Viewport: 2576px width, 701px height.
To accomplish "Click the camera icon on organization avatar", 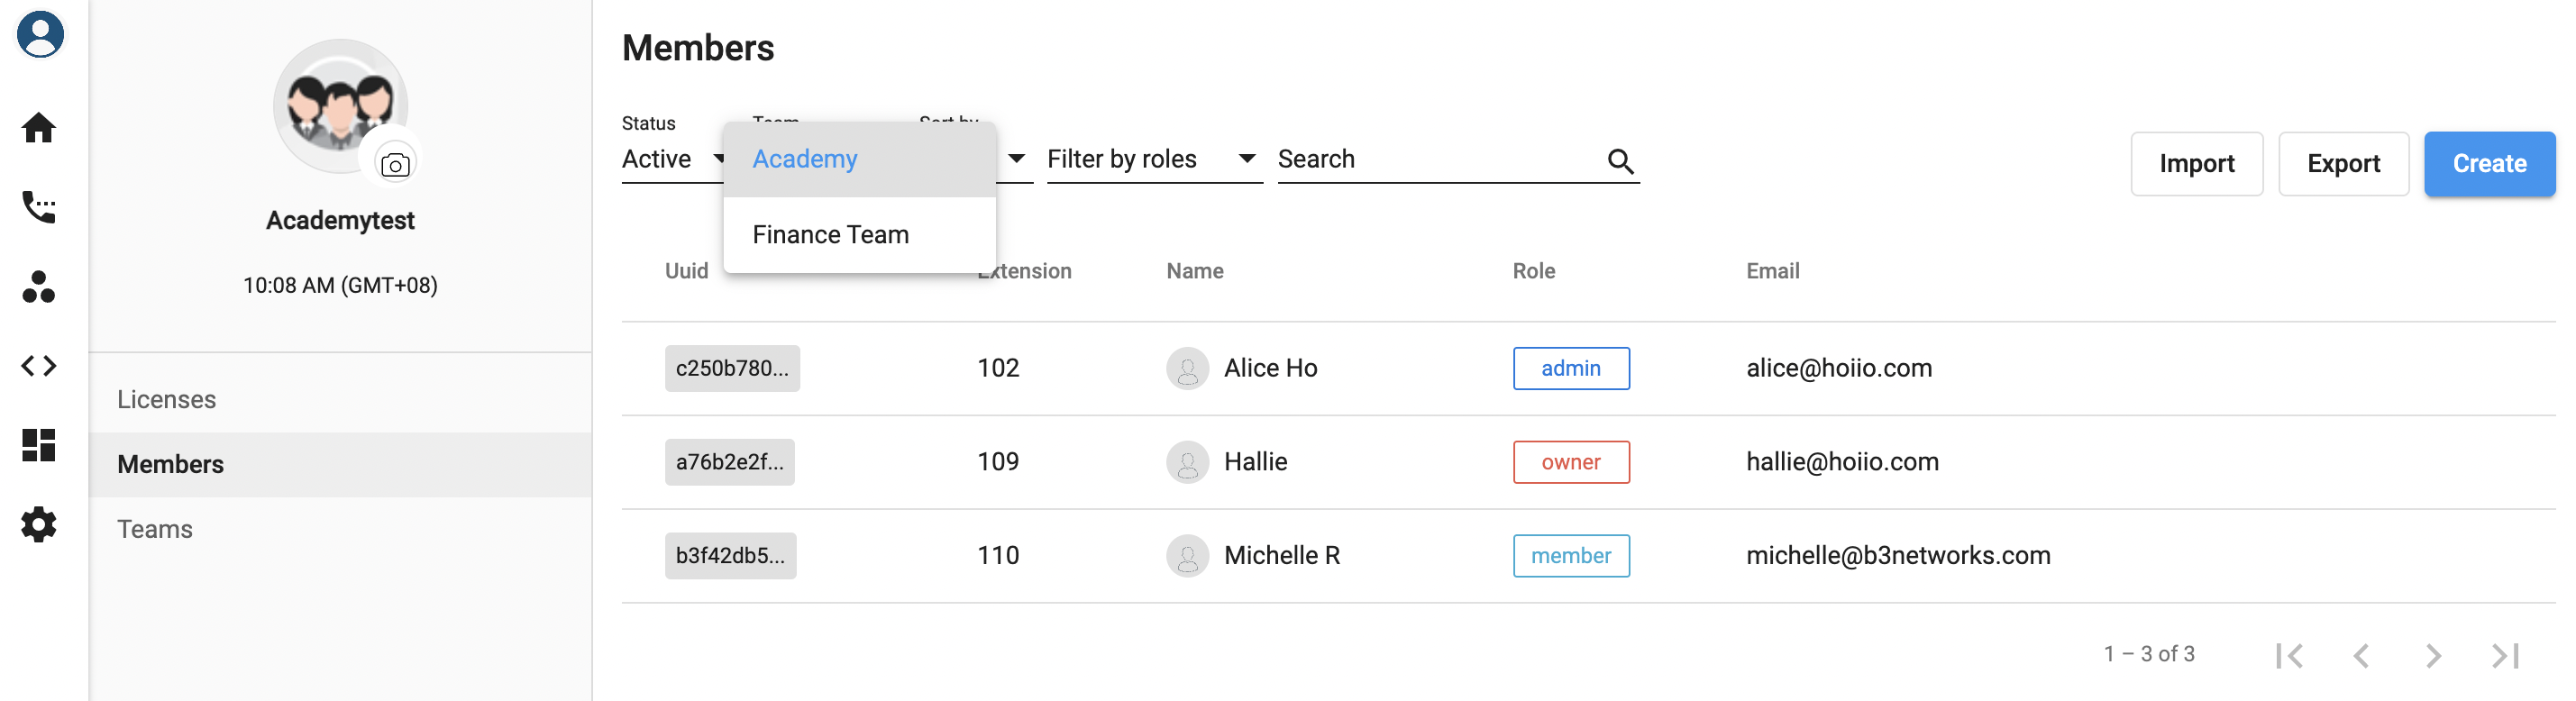I will pos(395,165).
